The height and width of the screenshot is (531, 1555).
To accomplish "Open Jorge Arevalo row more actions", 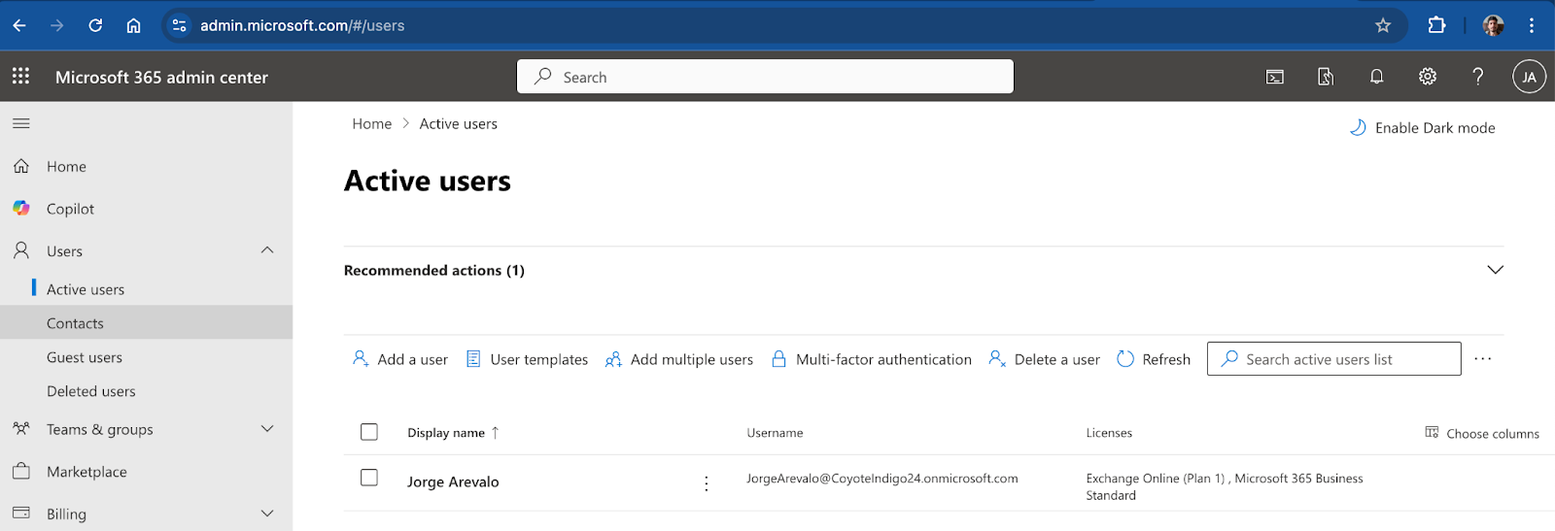I will [707, 483].
